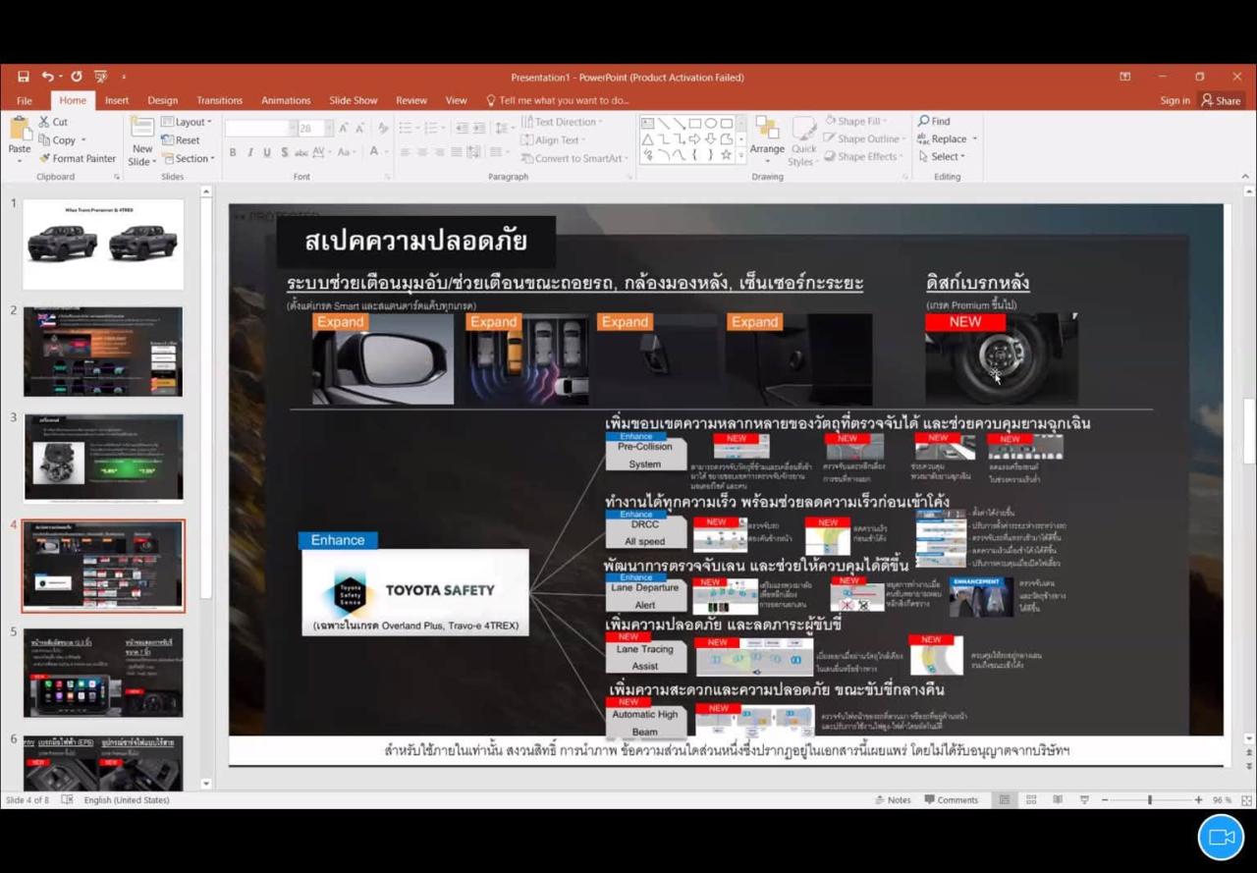Image resolution: width=1257 pixels, height=873 pixels.
Task: Insert a New Slide
Action: pos(142,140)
